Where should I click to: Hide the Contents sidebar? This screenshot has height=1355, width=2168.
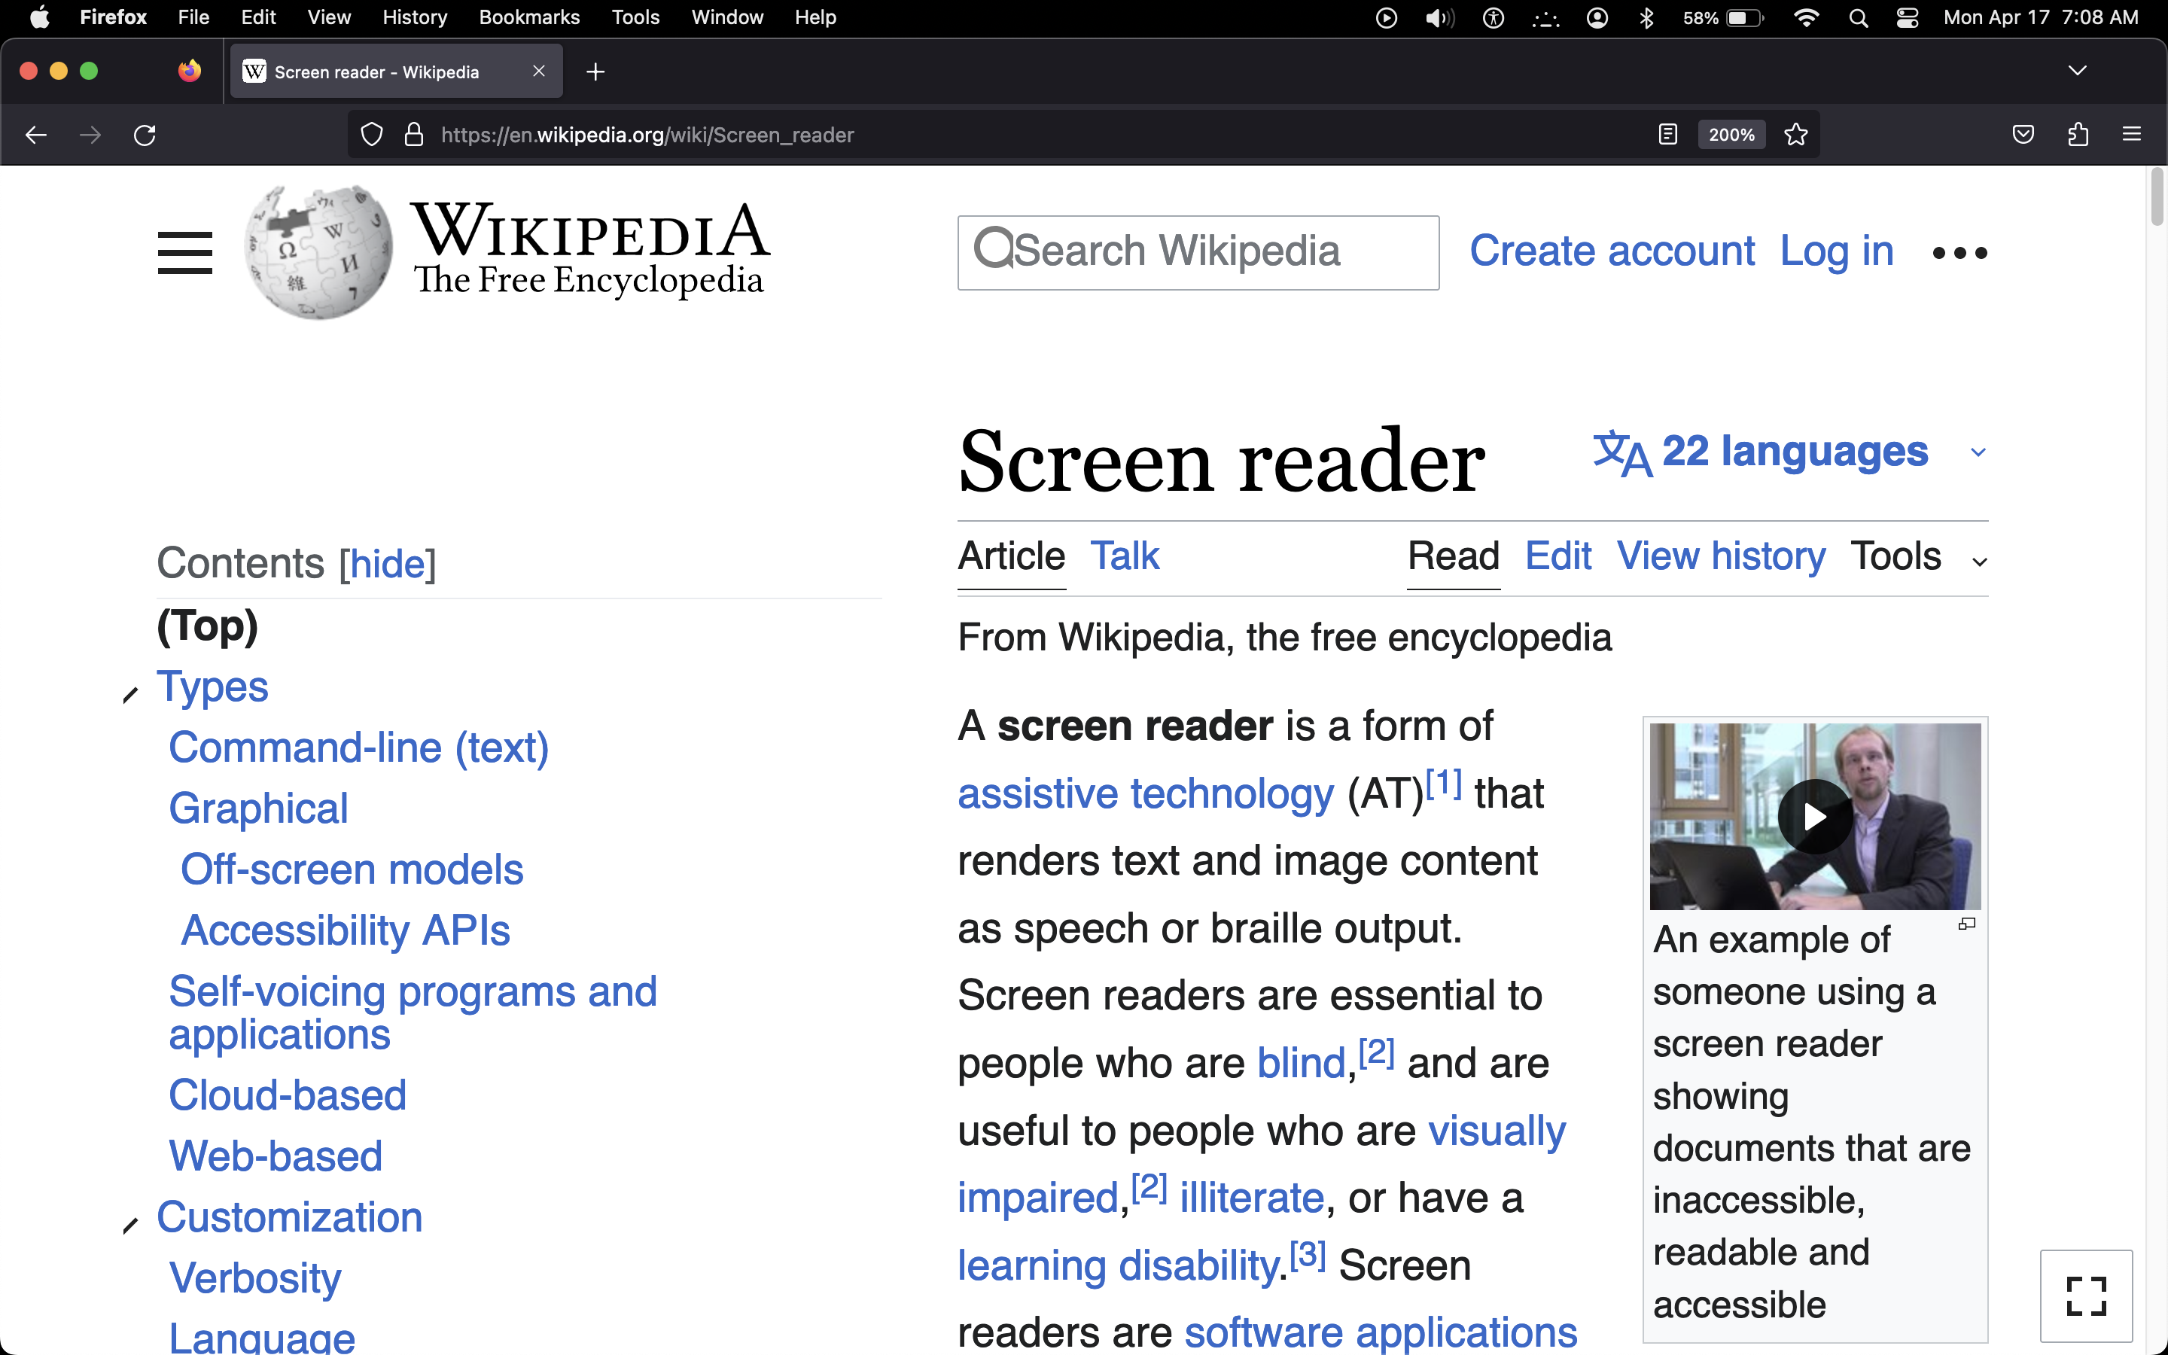click(x=387, y=564)
